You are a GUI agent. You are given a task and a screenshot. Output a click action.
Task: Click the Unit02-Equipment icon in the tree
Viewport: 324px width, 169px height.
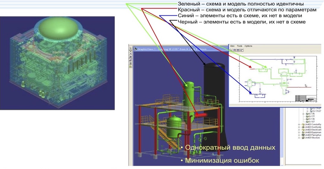click(x=303, y=132)
